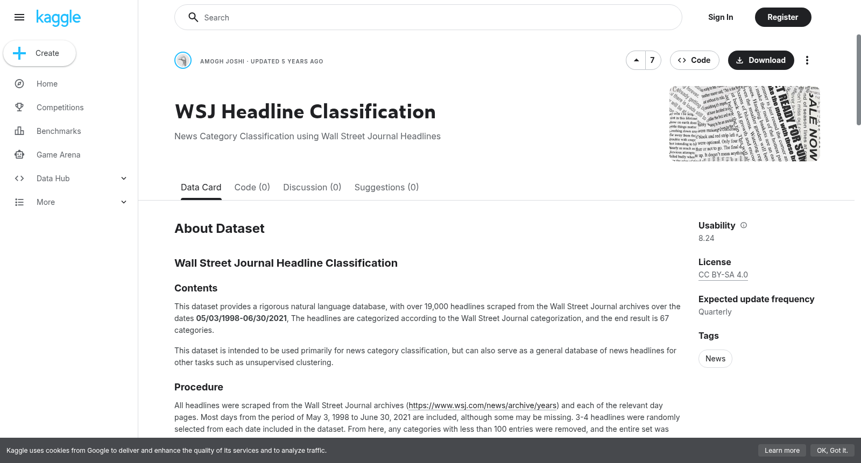The image size is (861, 463).
Task: View the upvote count 7
Action: 653,60
